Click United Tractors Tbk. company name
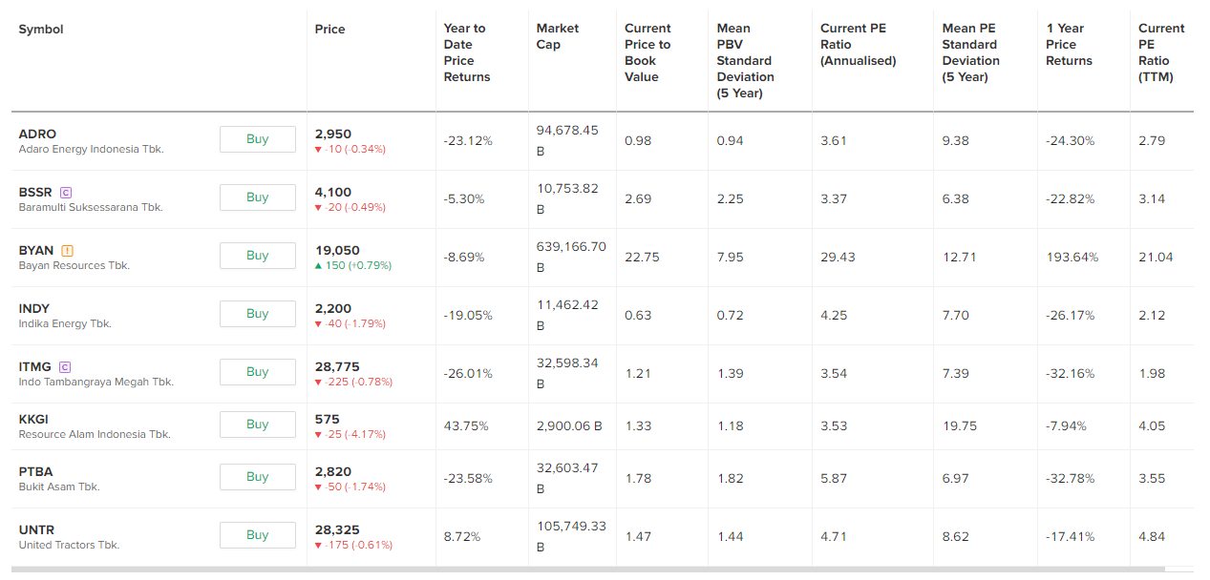The height and width of the screenshot is (580, 1210). point(69,546)
